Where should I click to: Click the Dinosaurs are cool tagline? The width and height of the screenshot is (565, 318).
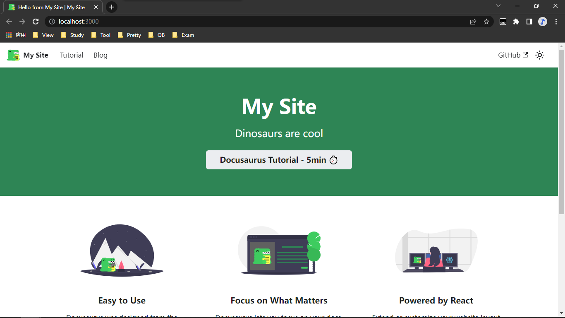(279, 133)
